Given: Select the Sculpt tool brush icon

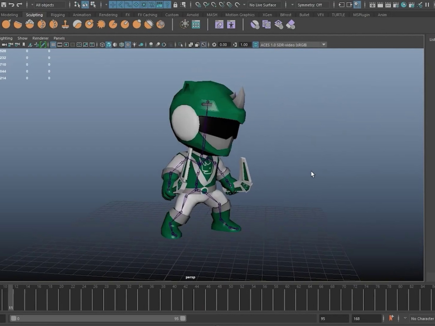Looking at the screenshot, I should pos(6,24).
